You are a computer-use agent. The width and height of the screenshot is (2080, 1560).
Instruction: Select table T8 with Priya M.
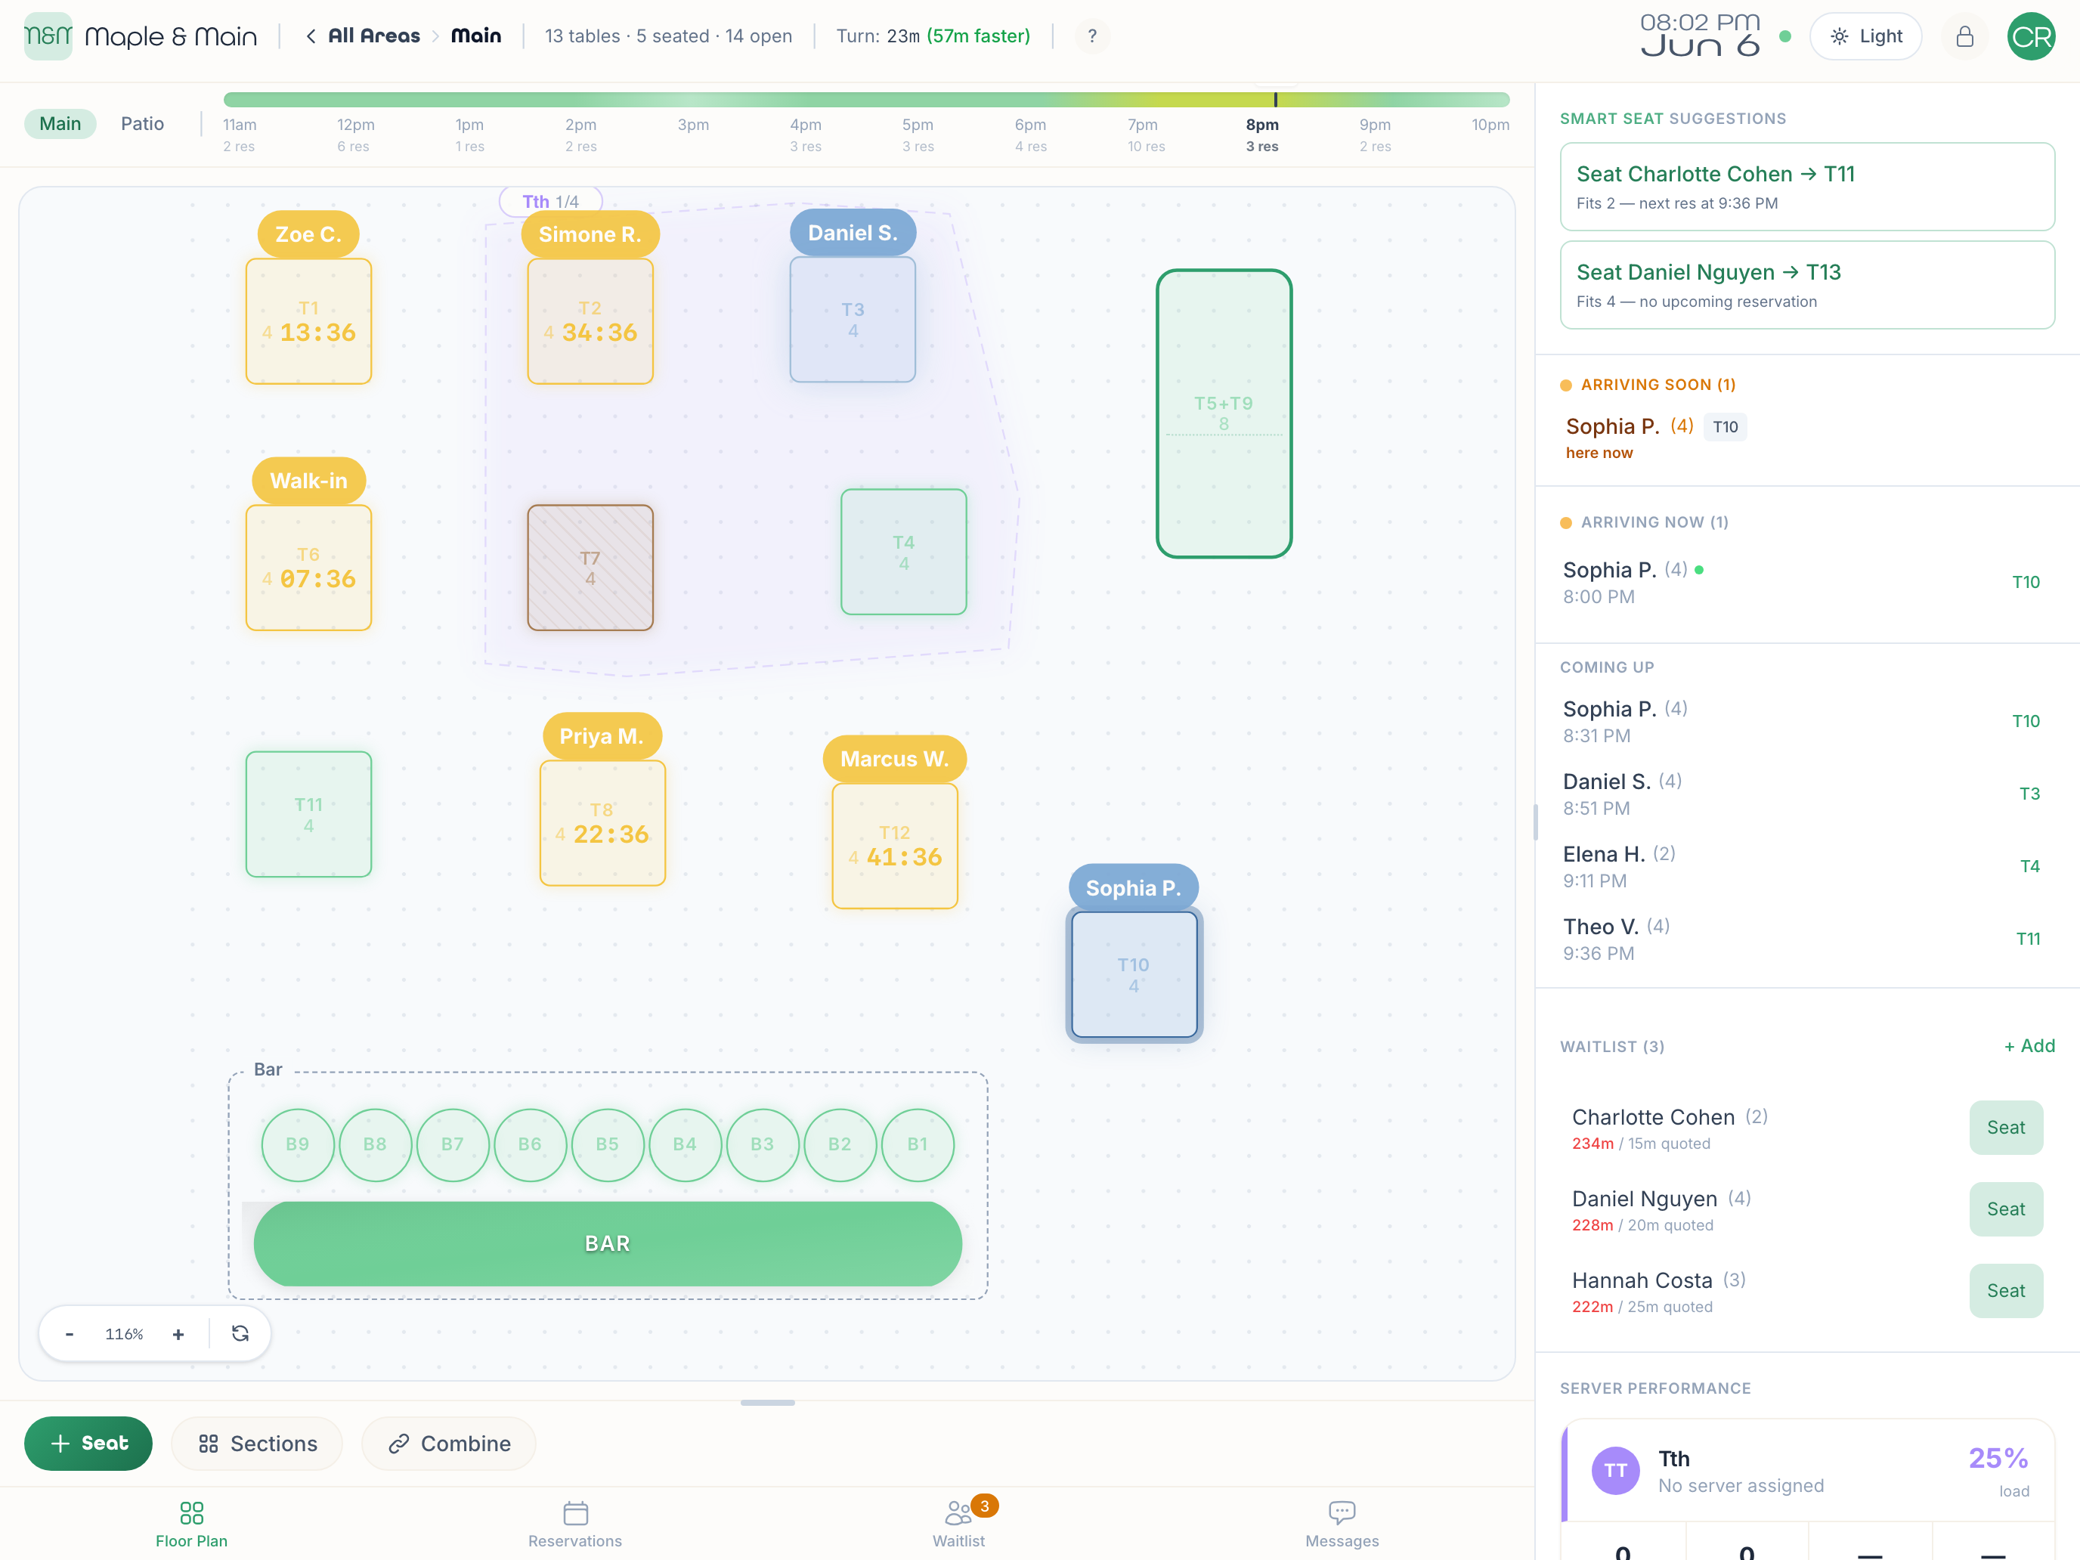602,823
